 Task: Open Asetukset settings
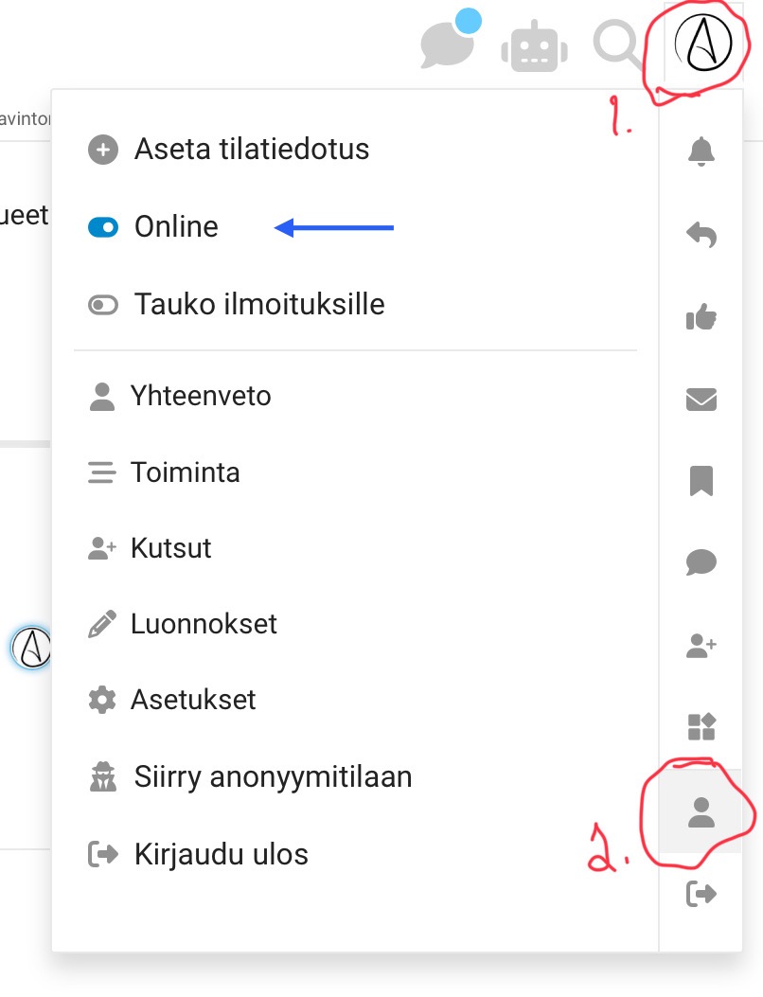coord(193,700)
